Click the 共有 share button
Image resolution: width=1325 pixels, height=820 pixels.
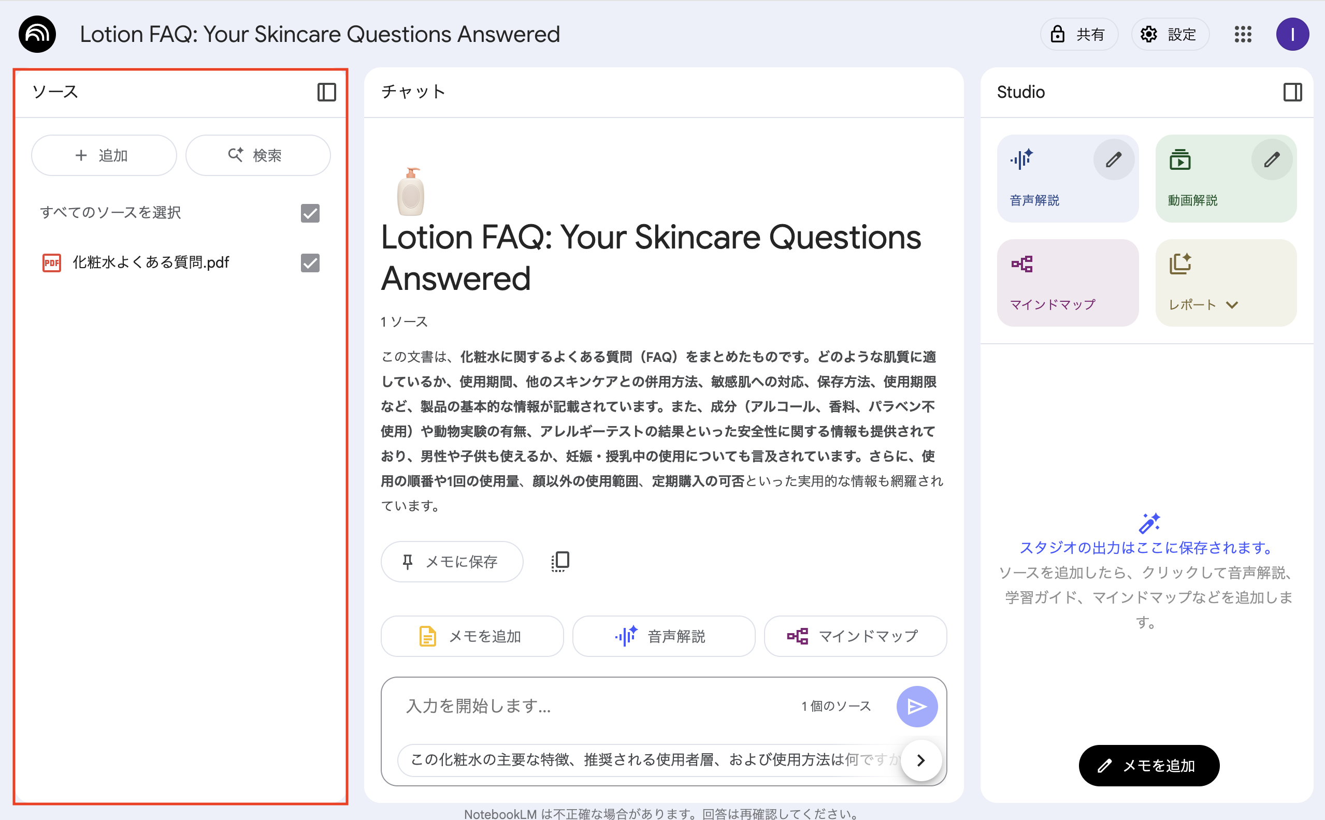[x=1078, y=34]
